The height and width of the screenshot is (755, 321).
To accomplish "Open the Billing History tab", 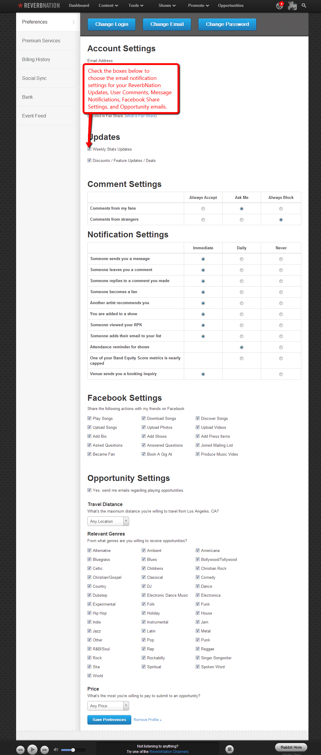I will [36, 60].
